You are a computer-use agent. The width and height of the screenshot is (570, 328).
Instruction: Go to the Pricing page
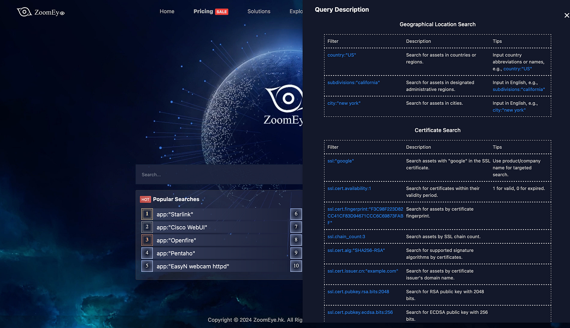[x=203, y=11]
